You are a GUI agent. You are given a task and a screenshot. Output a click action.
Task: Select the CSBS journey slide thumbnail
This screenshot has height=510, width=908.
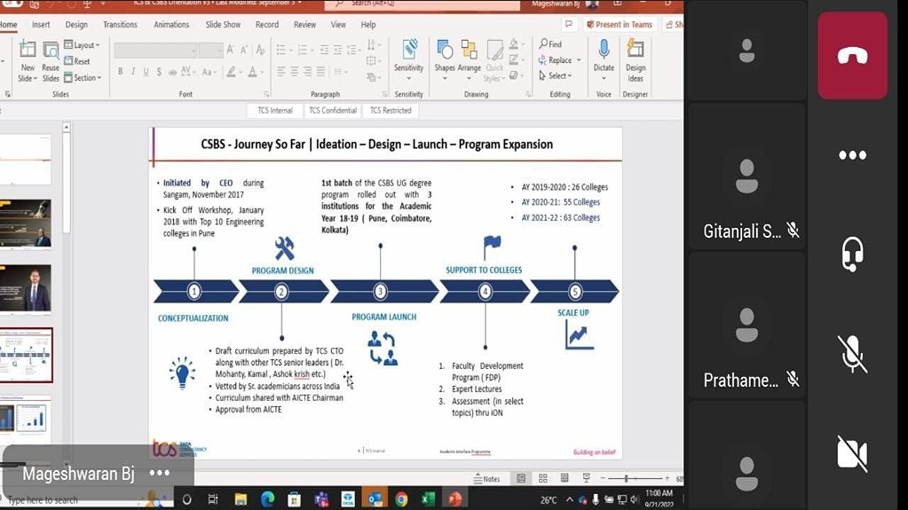click(x=26, y=356)
